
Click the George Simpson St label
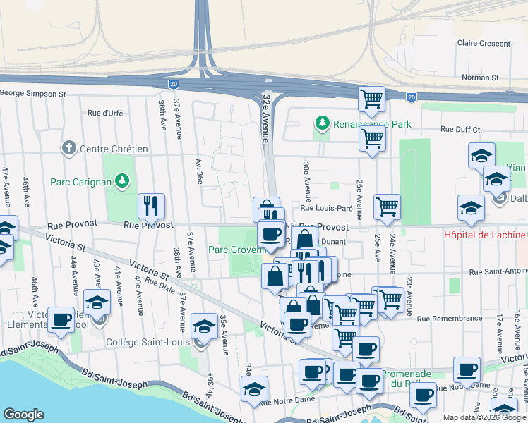pyautogui.click(x=33, y=94)
